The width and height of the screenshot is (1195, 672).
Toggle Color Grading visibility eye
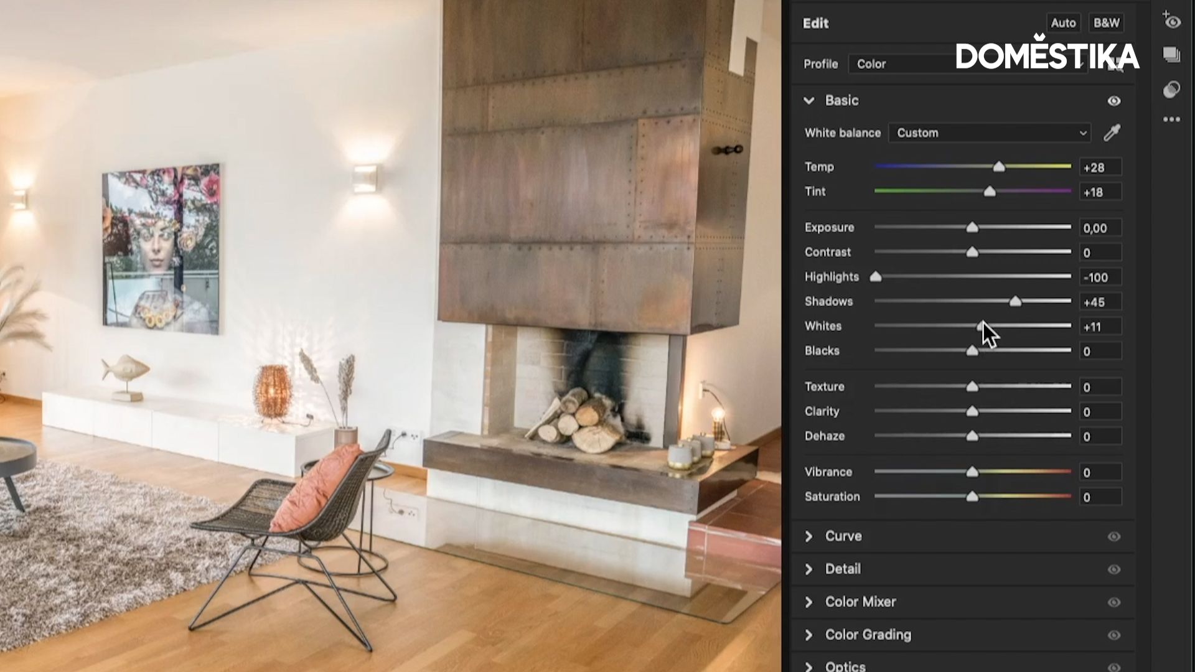tap(1114, 635)
